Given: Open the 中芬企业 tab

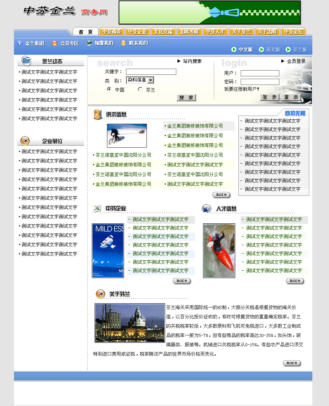Looking at the screenshot, I should pos(138,31).
